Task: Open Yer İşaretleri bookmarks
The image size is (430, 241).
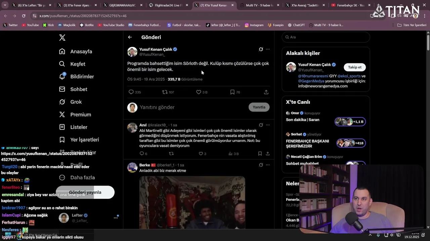Action: coord(79,140)
